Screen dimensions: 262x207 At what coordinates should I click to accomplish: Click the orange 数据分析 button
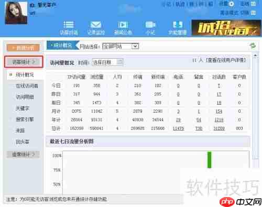click(23, 48)
